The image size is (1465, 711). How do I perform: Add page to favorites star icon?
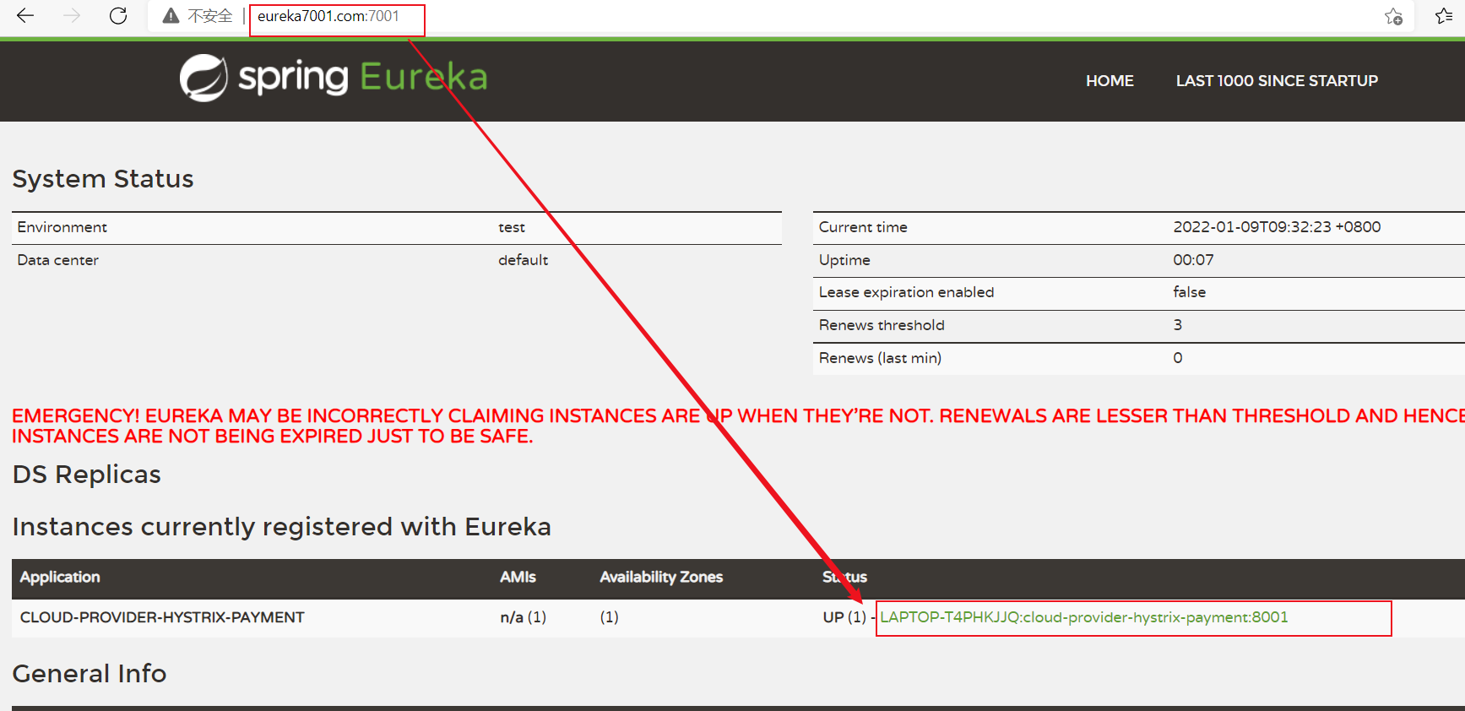[1393, 16]
